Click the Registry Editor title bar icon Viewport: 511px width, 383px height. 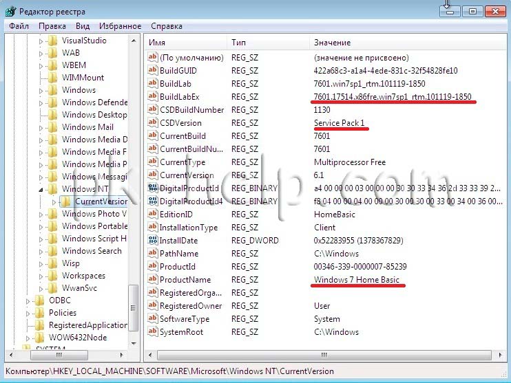click(x=10, y=12)
